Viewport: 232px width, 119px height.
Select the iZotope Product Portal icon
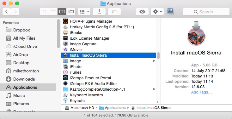65,78
